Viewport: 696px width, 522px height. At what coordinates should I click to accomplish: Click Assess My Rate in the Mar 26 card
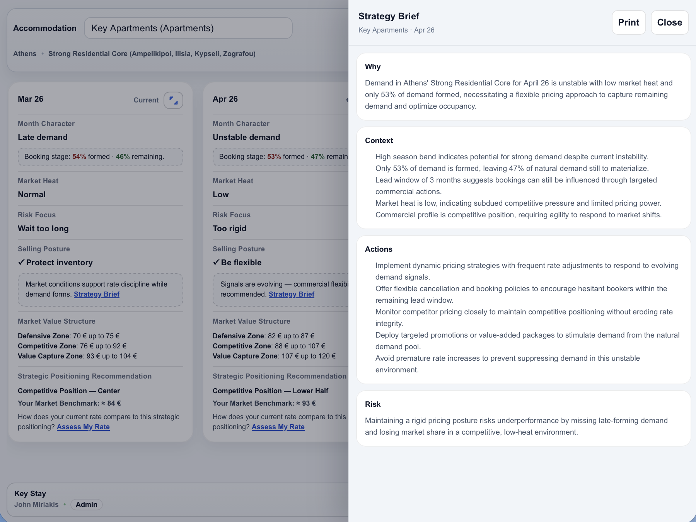click(x=83, y=427)
